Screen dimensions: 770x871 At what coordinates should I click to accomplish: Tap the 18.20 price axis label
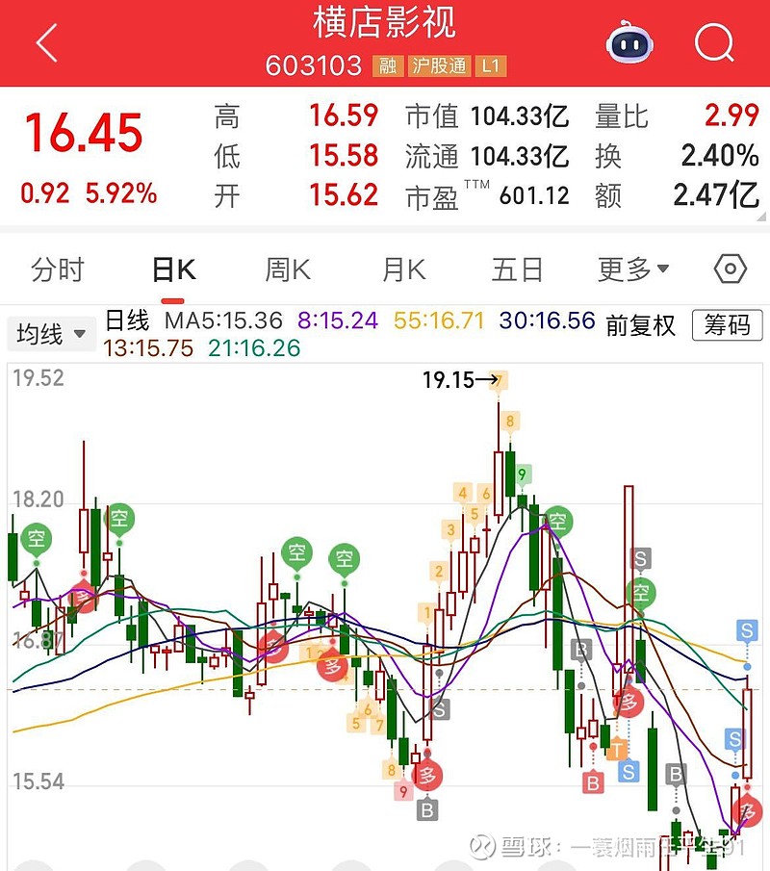click(38, 500)
